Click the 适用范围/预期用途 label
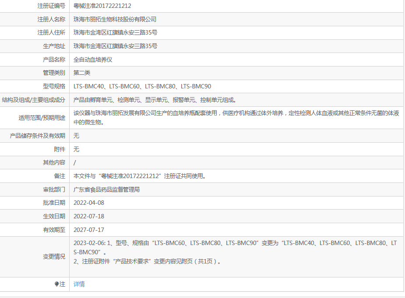 click(42, 118)
